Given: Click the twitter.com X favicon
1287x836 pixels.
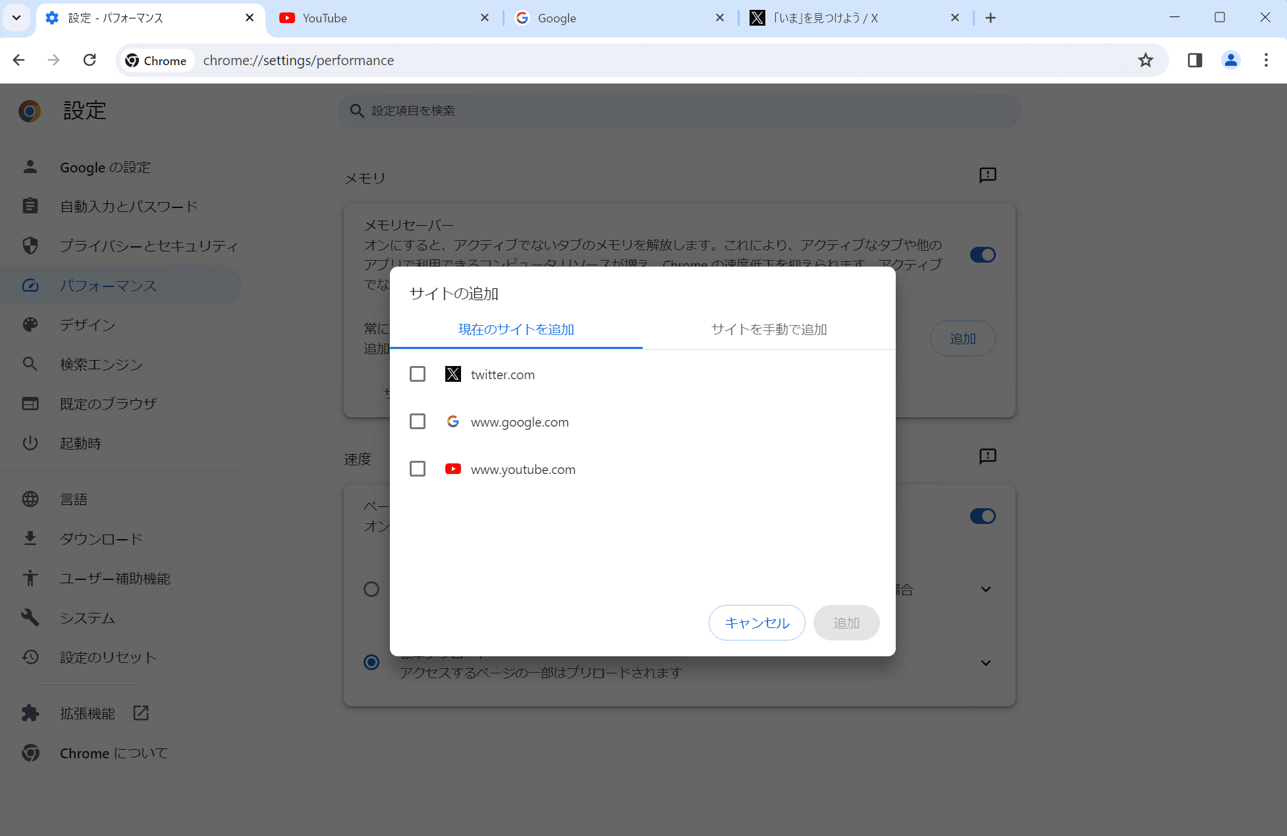Looking at the screenshot, I should pos(453,374).
